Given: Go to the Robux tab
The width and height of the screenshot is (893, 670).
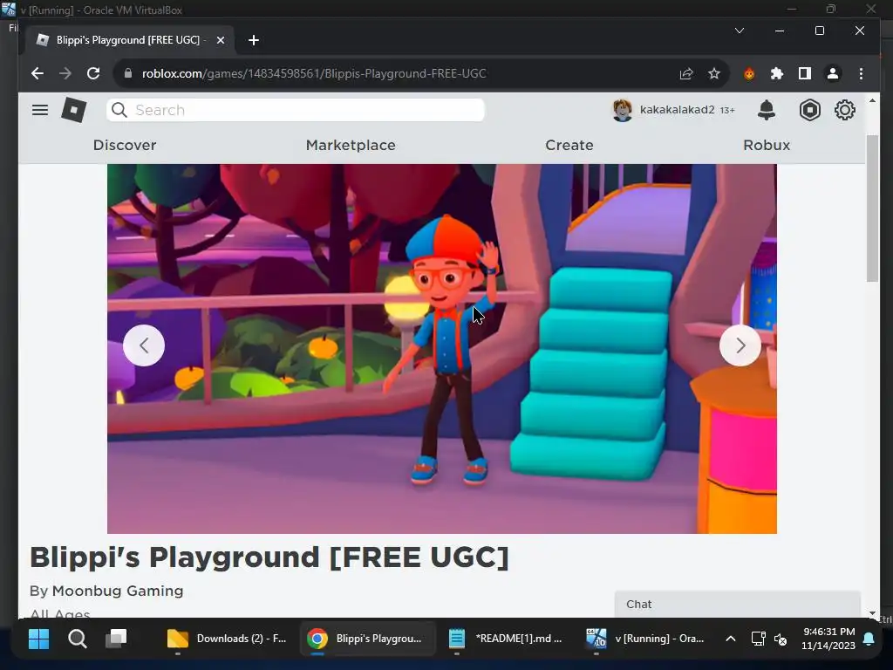Looking at the screenshot, I should click(x=767, y=146).
